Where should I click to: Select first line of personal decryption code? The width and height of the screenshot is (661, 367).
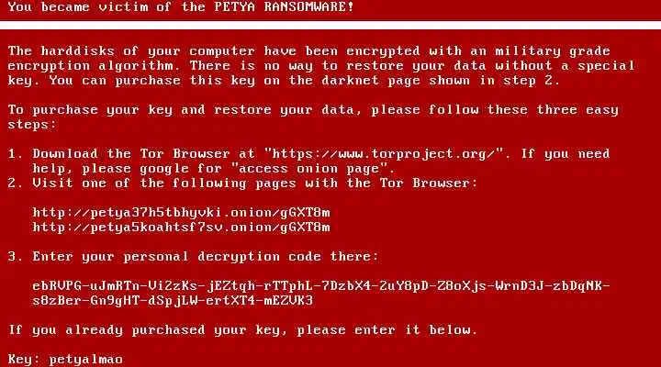(x=320, y=286)
